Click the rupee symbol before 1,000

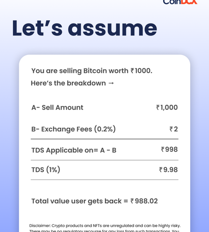[x=158, y=107]
